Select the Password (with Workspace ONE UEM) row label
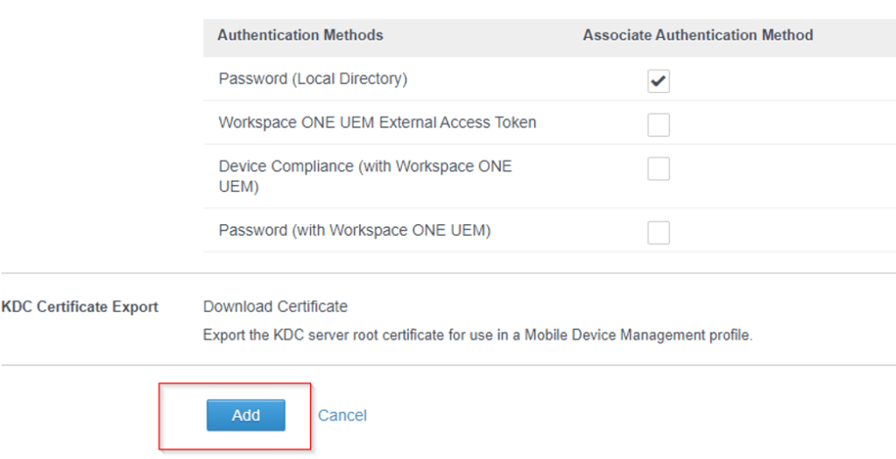896x459 pixels. (354, 230)
